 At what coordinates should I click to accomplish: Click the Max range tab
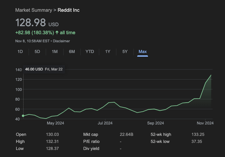(x=143, y=52)
